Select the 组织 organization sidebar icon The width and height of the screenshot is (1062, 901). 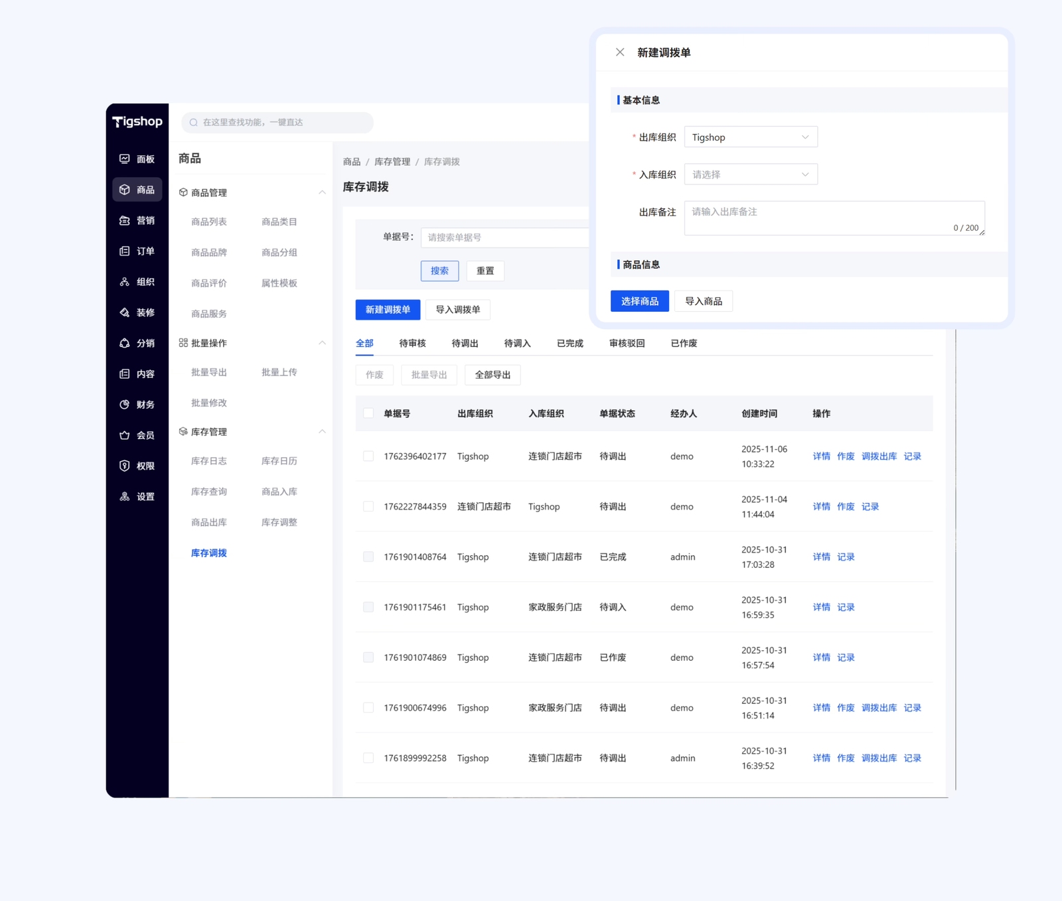(125, 282)
